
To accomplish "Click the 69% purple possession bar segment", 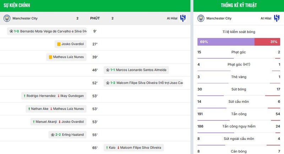I will (226, 42).
